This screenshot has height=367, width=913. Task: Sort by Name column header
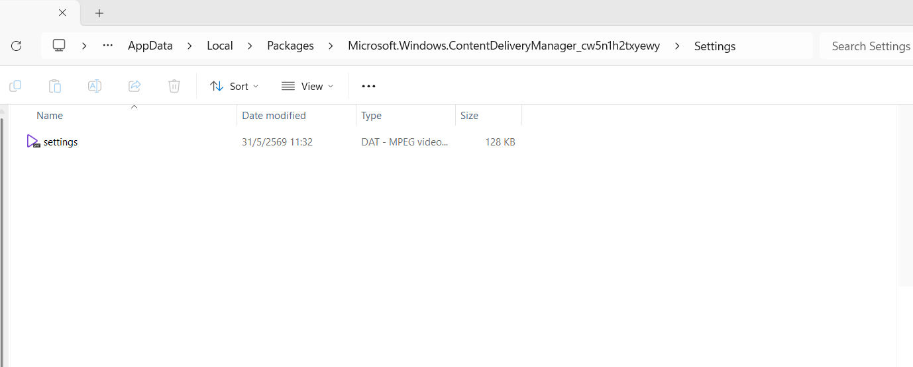point(50,115)
